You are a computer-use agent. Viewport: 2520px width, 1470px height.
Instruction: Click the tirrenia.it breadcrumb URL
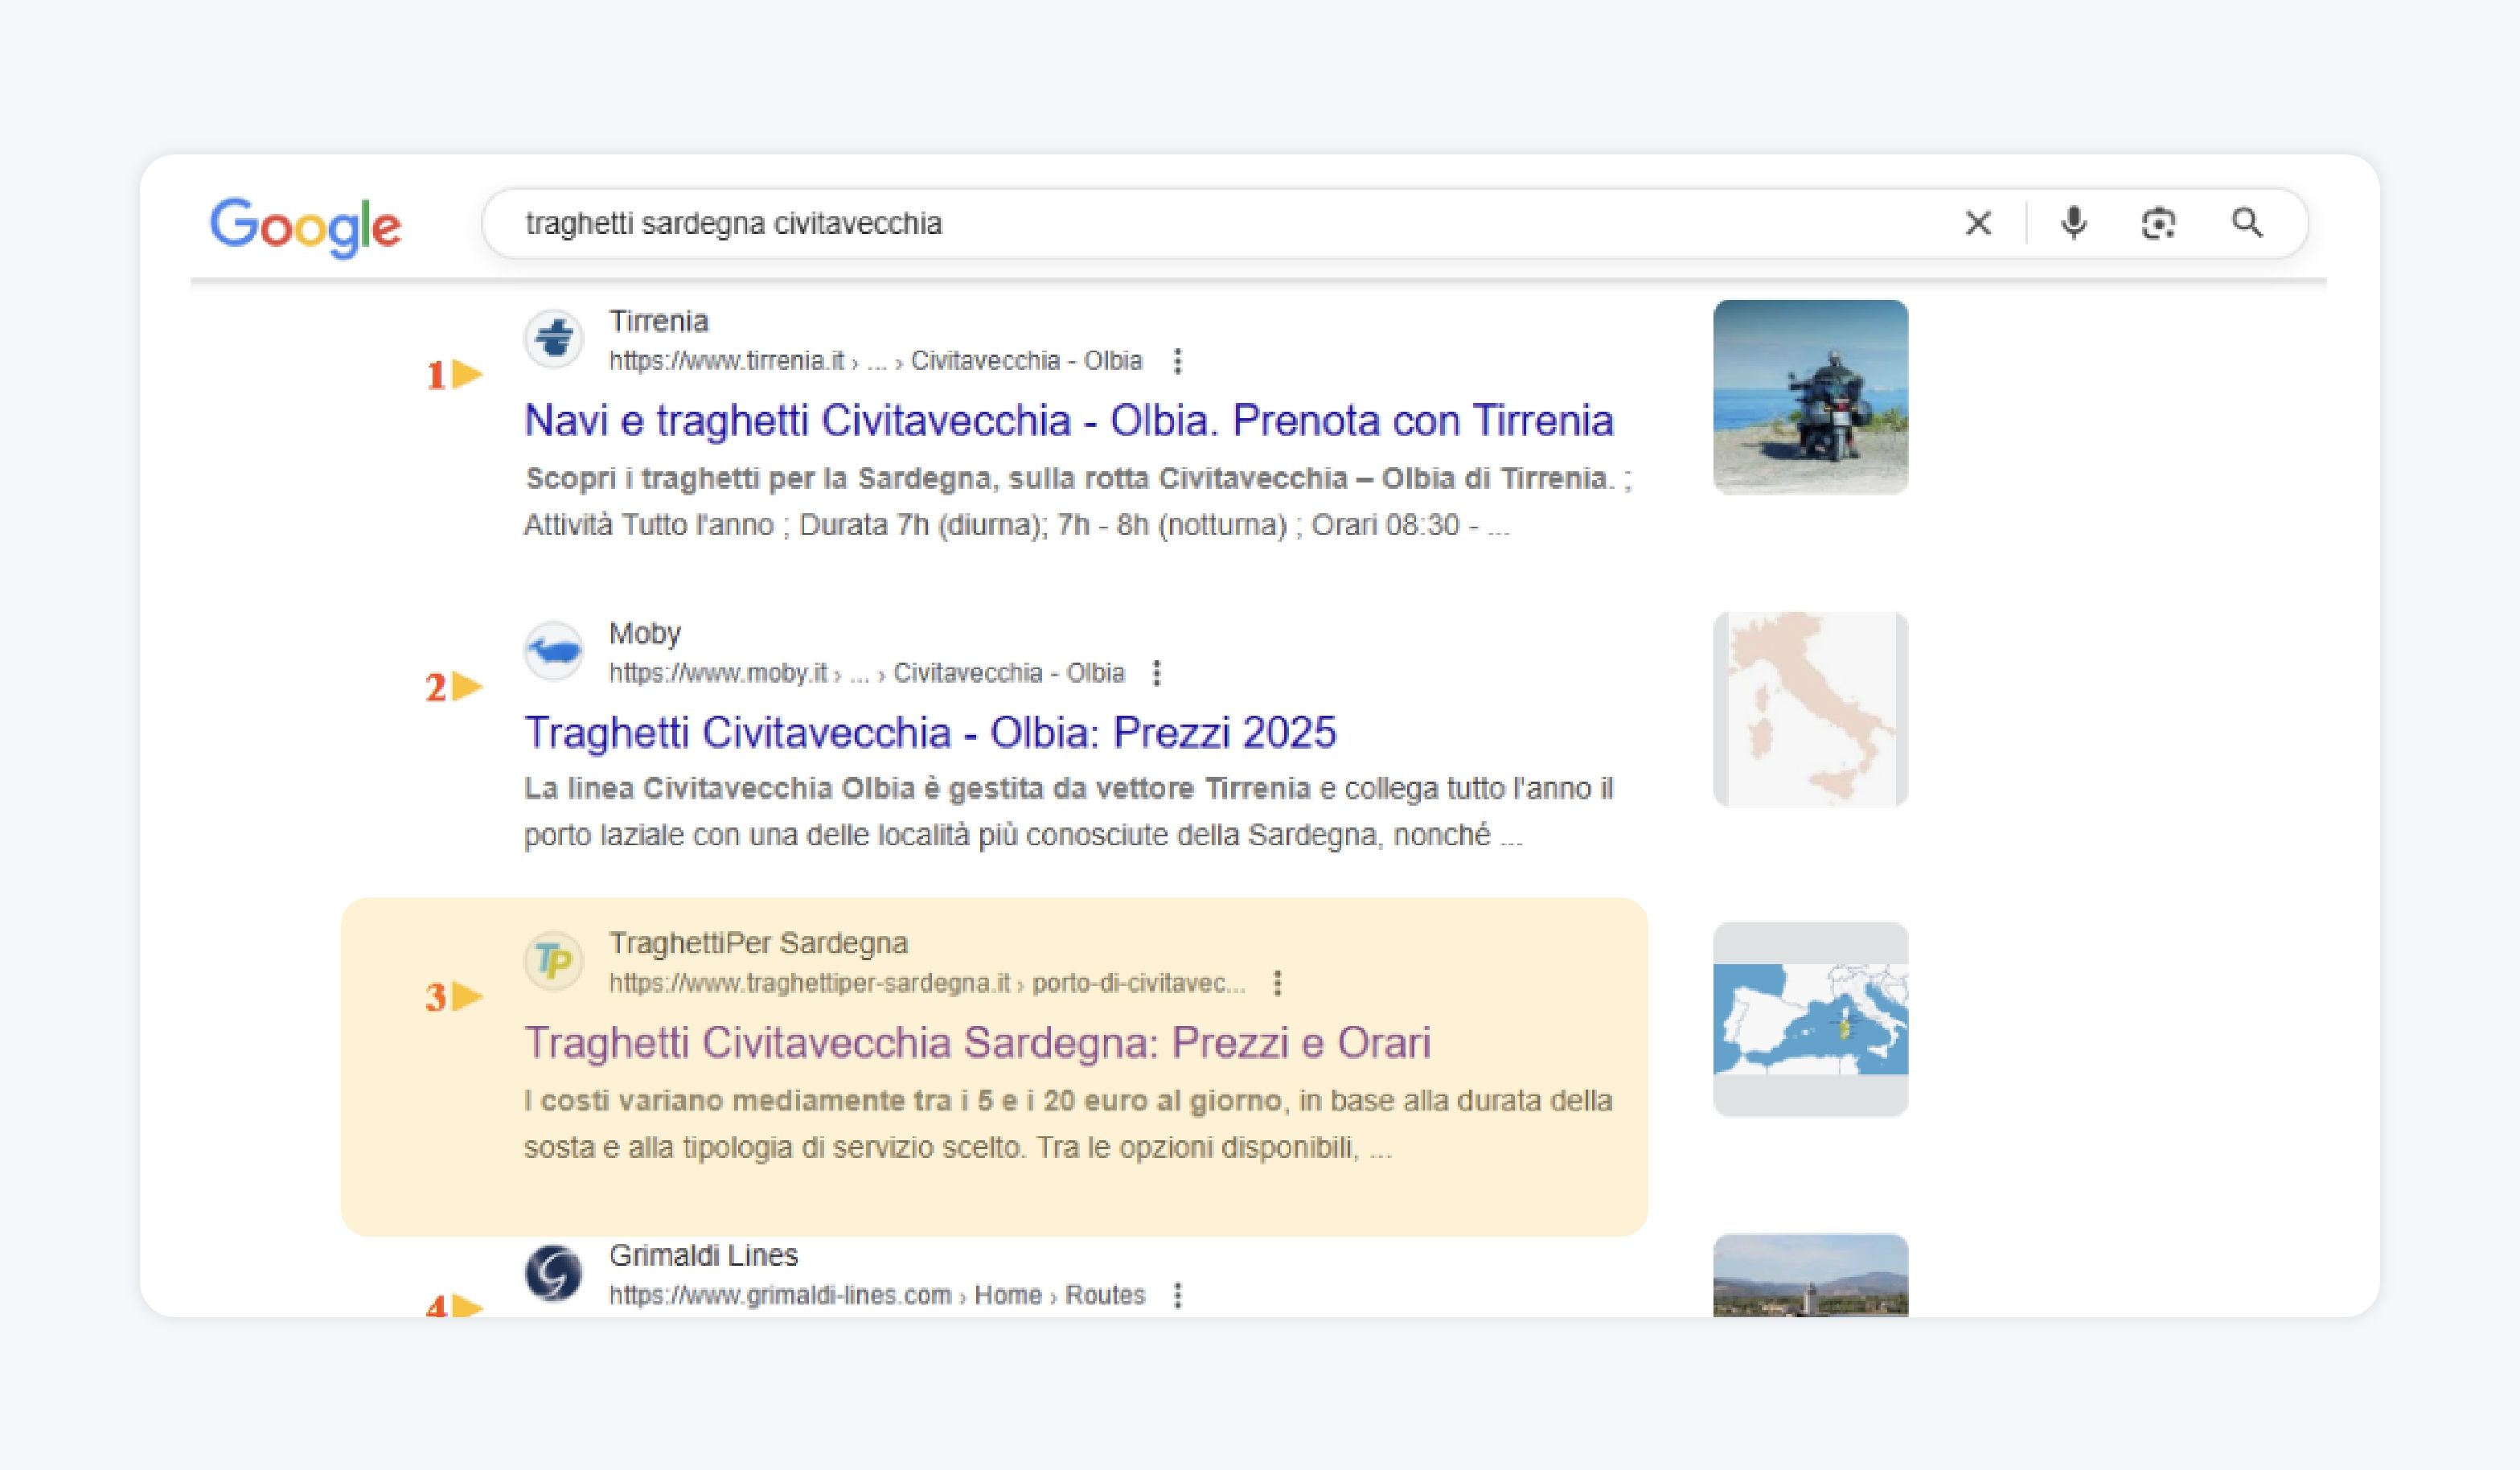point(876,360)
